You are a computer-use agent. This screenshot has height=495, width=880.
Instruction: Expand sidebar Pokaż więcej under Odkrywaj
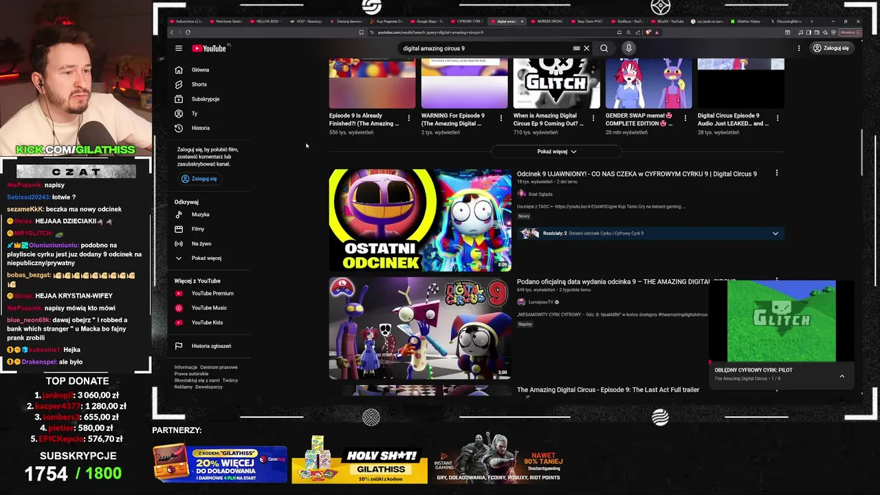[x=206, y=258]
